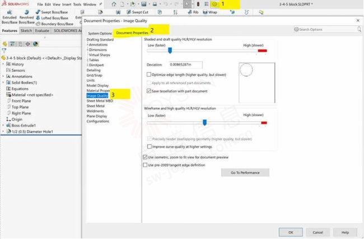Viewport: 364px width, 239px height.
Task: Expand the Solid Bodies(1) node
Action: tap(3, 82)
